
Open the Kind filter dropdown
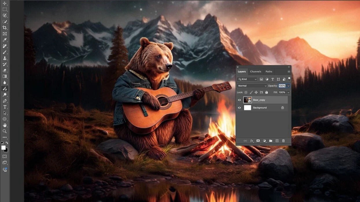[247, 79]
